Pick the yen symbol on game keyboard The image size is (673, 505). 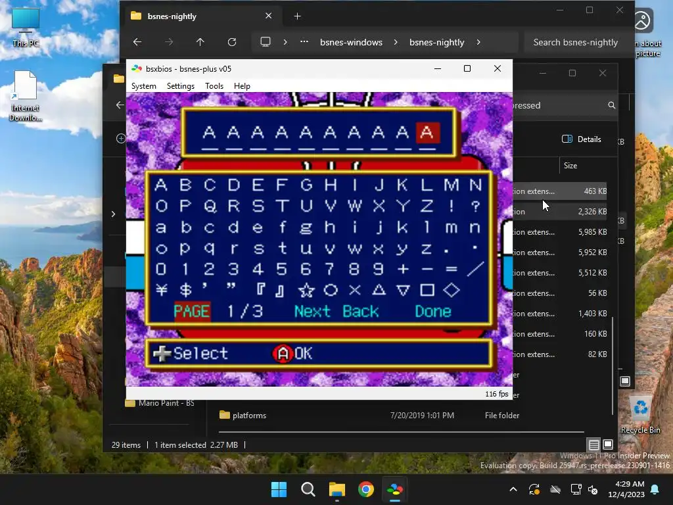pyautogui.click(x=161, y=290)
